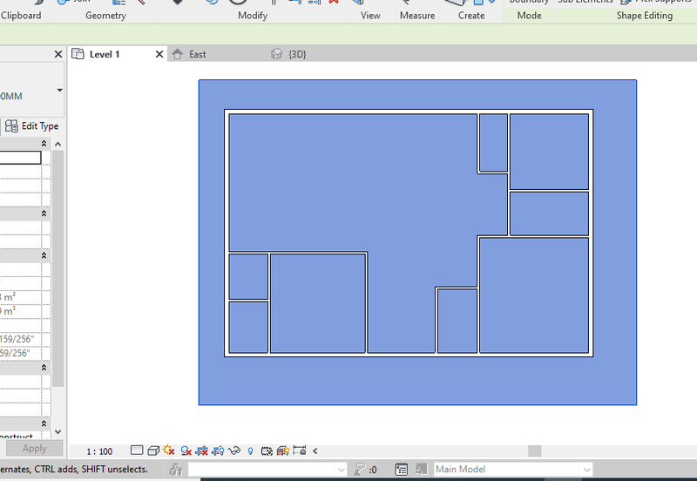
Task: Click the m² area value
Action: pyautogui.click(x=8, y=297)
